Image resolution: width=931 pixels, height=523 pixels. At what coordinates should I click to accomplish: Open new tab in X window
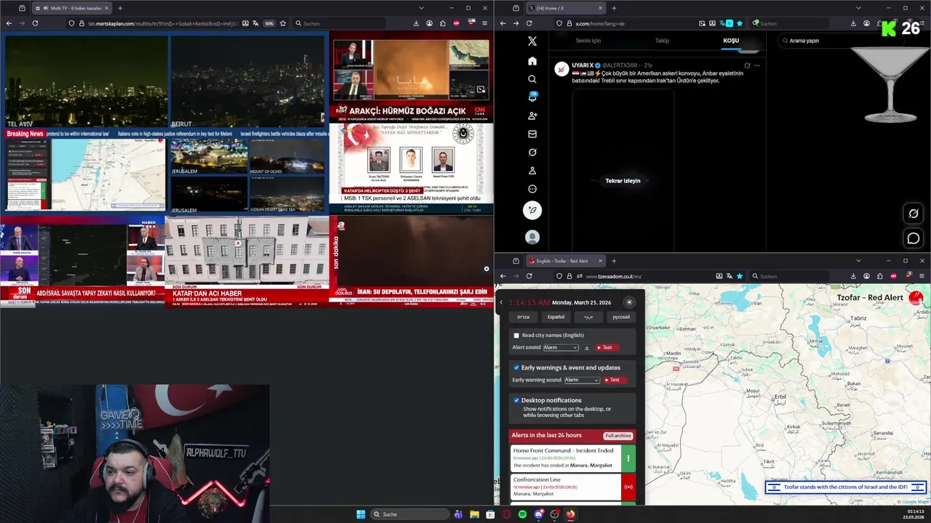(x=614, y=8)
